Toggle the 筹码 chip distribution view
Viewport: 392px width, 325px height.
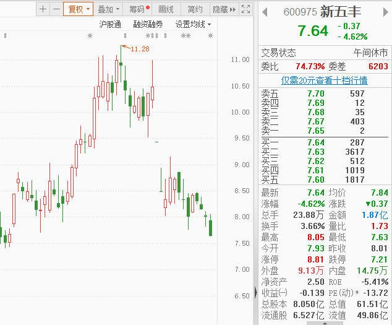coord(137,9)
